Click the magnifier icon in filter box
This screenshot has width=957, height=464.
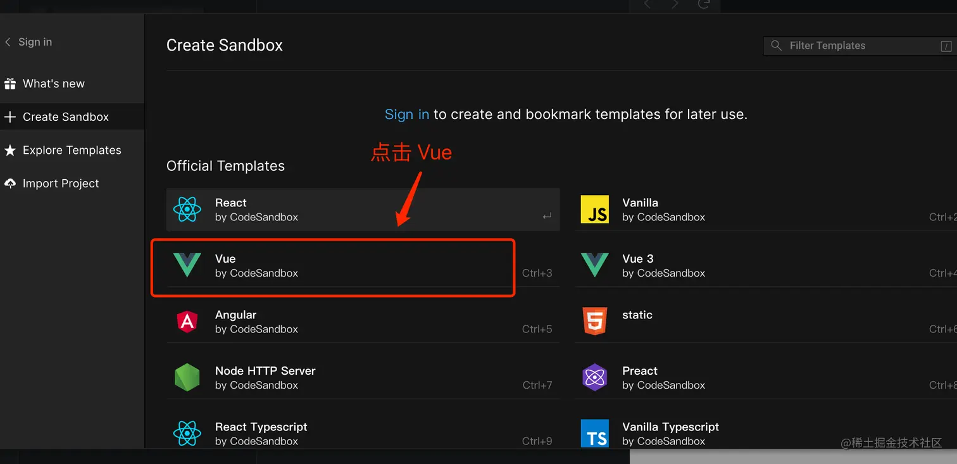pos(777,46)
